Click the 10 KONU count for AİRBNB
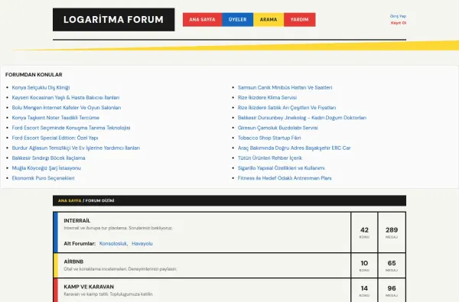Image resolution: width=459 pixels, height=302 pixels. pyautogui.click(x=364, y=265)
